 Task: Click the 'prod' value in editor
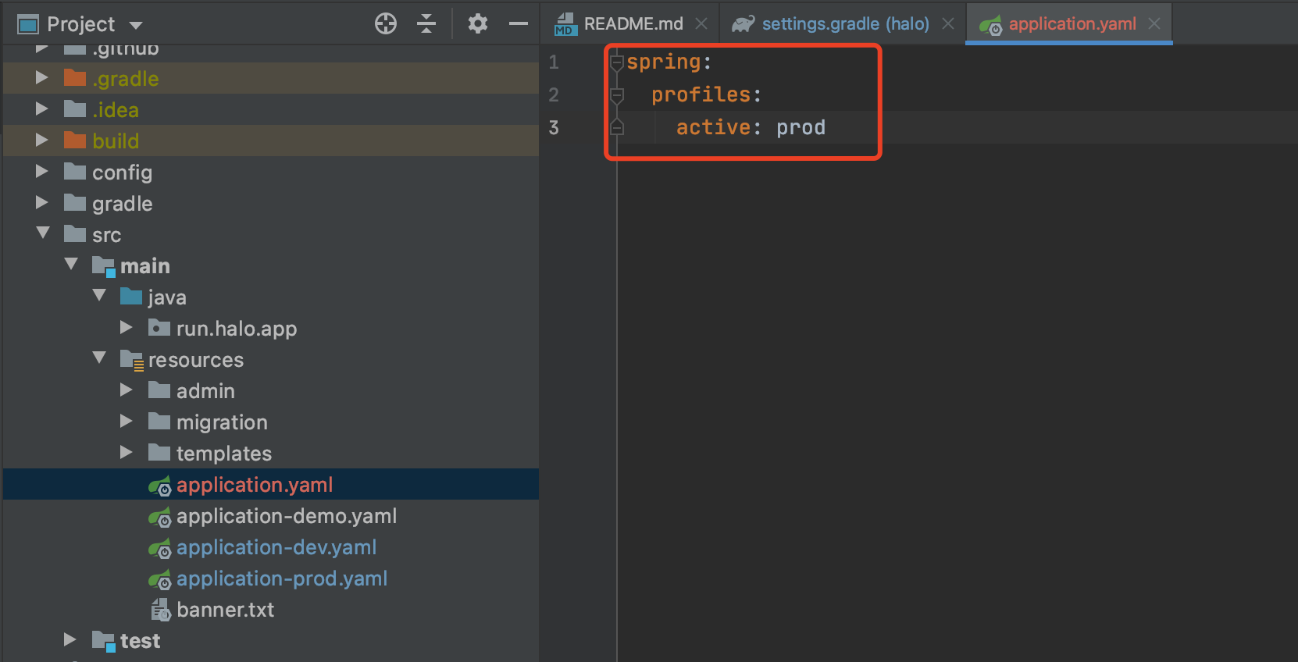801,128
